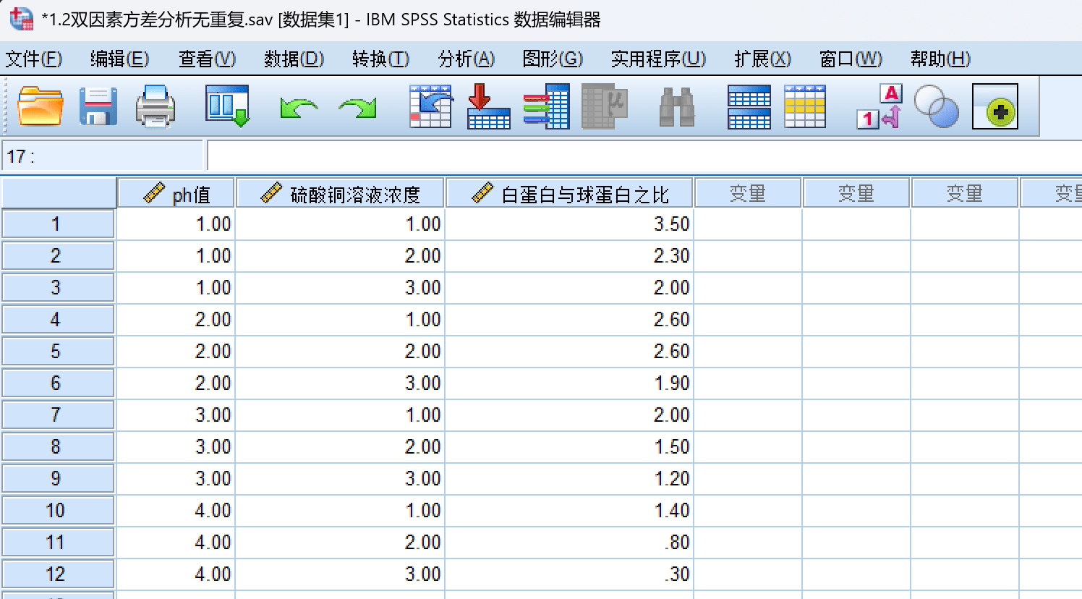Click the green Undo arrow
This screenshot has width=1082, height=599.
click(299, 108)
